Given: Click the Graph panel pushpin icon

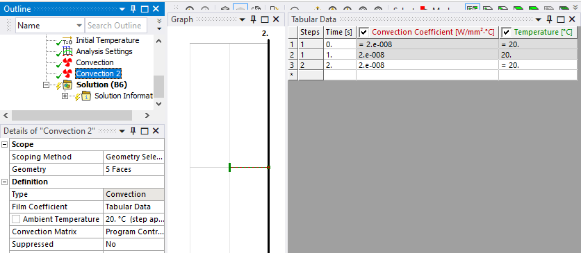Looking at the screenshot, I should pyautogui.click(x=254, y=19).
